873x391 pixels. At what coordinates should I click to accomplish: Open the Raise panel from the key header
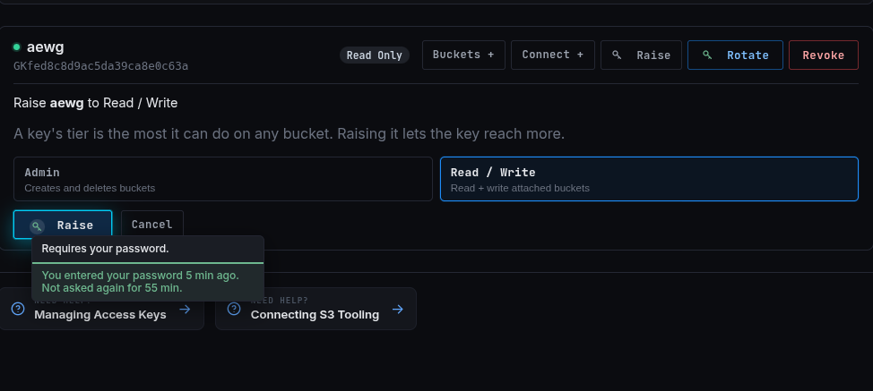pyautogui.click(x=642, y=55)
